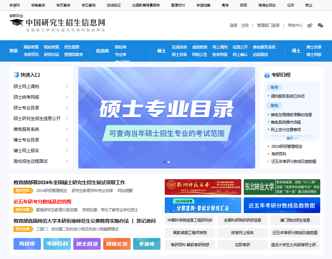Screen dimensions: 332x259
Task: Open 东北林业大学 banner ad
Action: 282,187
